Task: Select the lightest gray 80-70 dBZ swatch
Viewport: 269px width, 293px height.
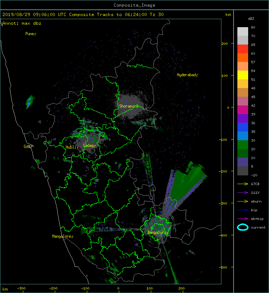Action: [x=243, y=32]
